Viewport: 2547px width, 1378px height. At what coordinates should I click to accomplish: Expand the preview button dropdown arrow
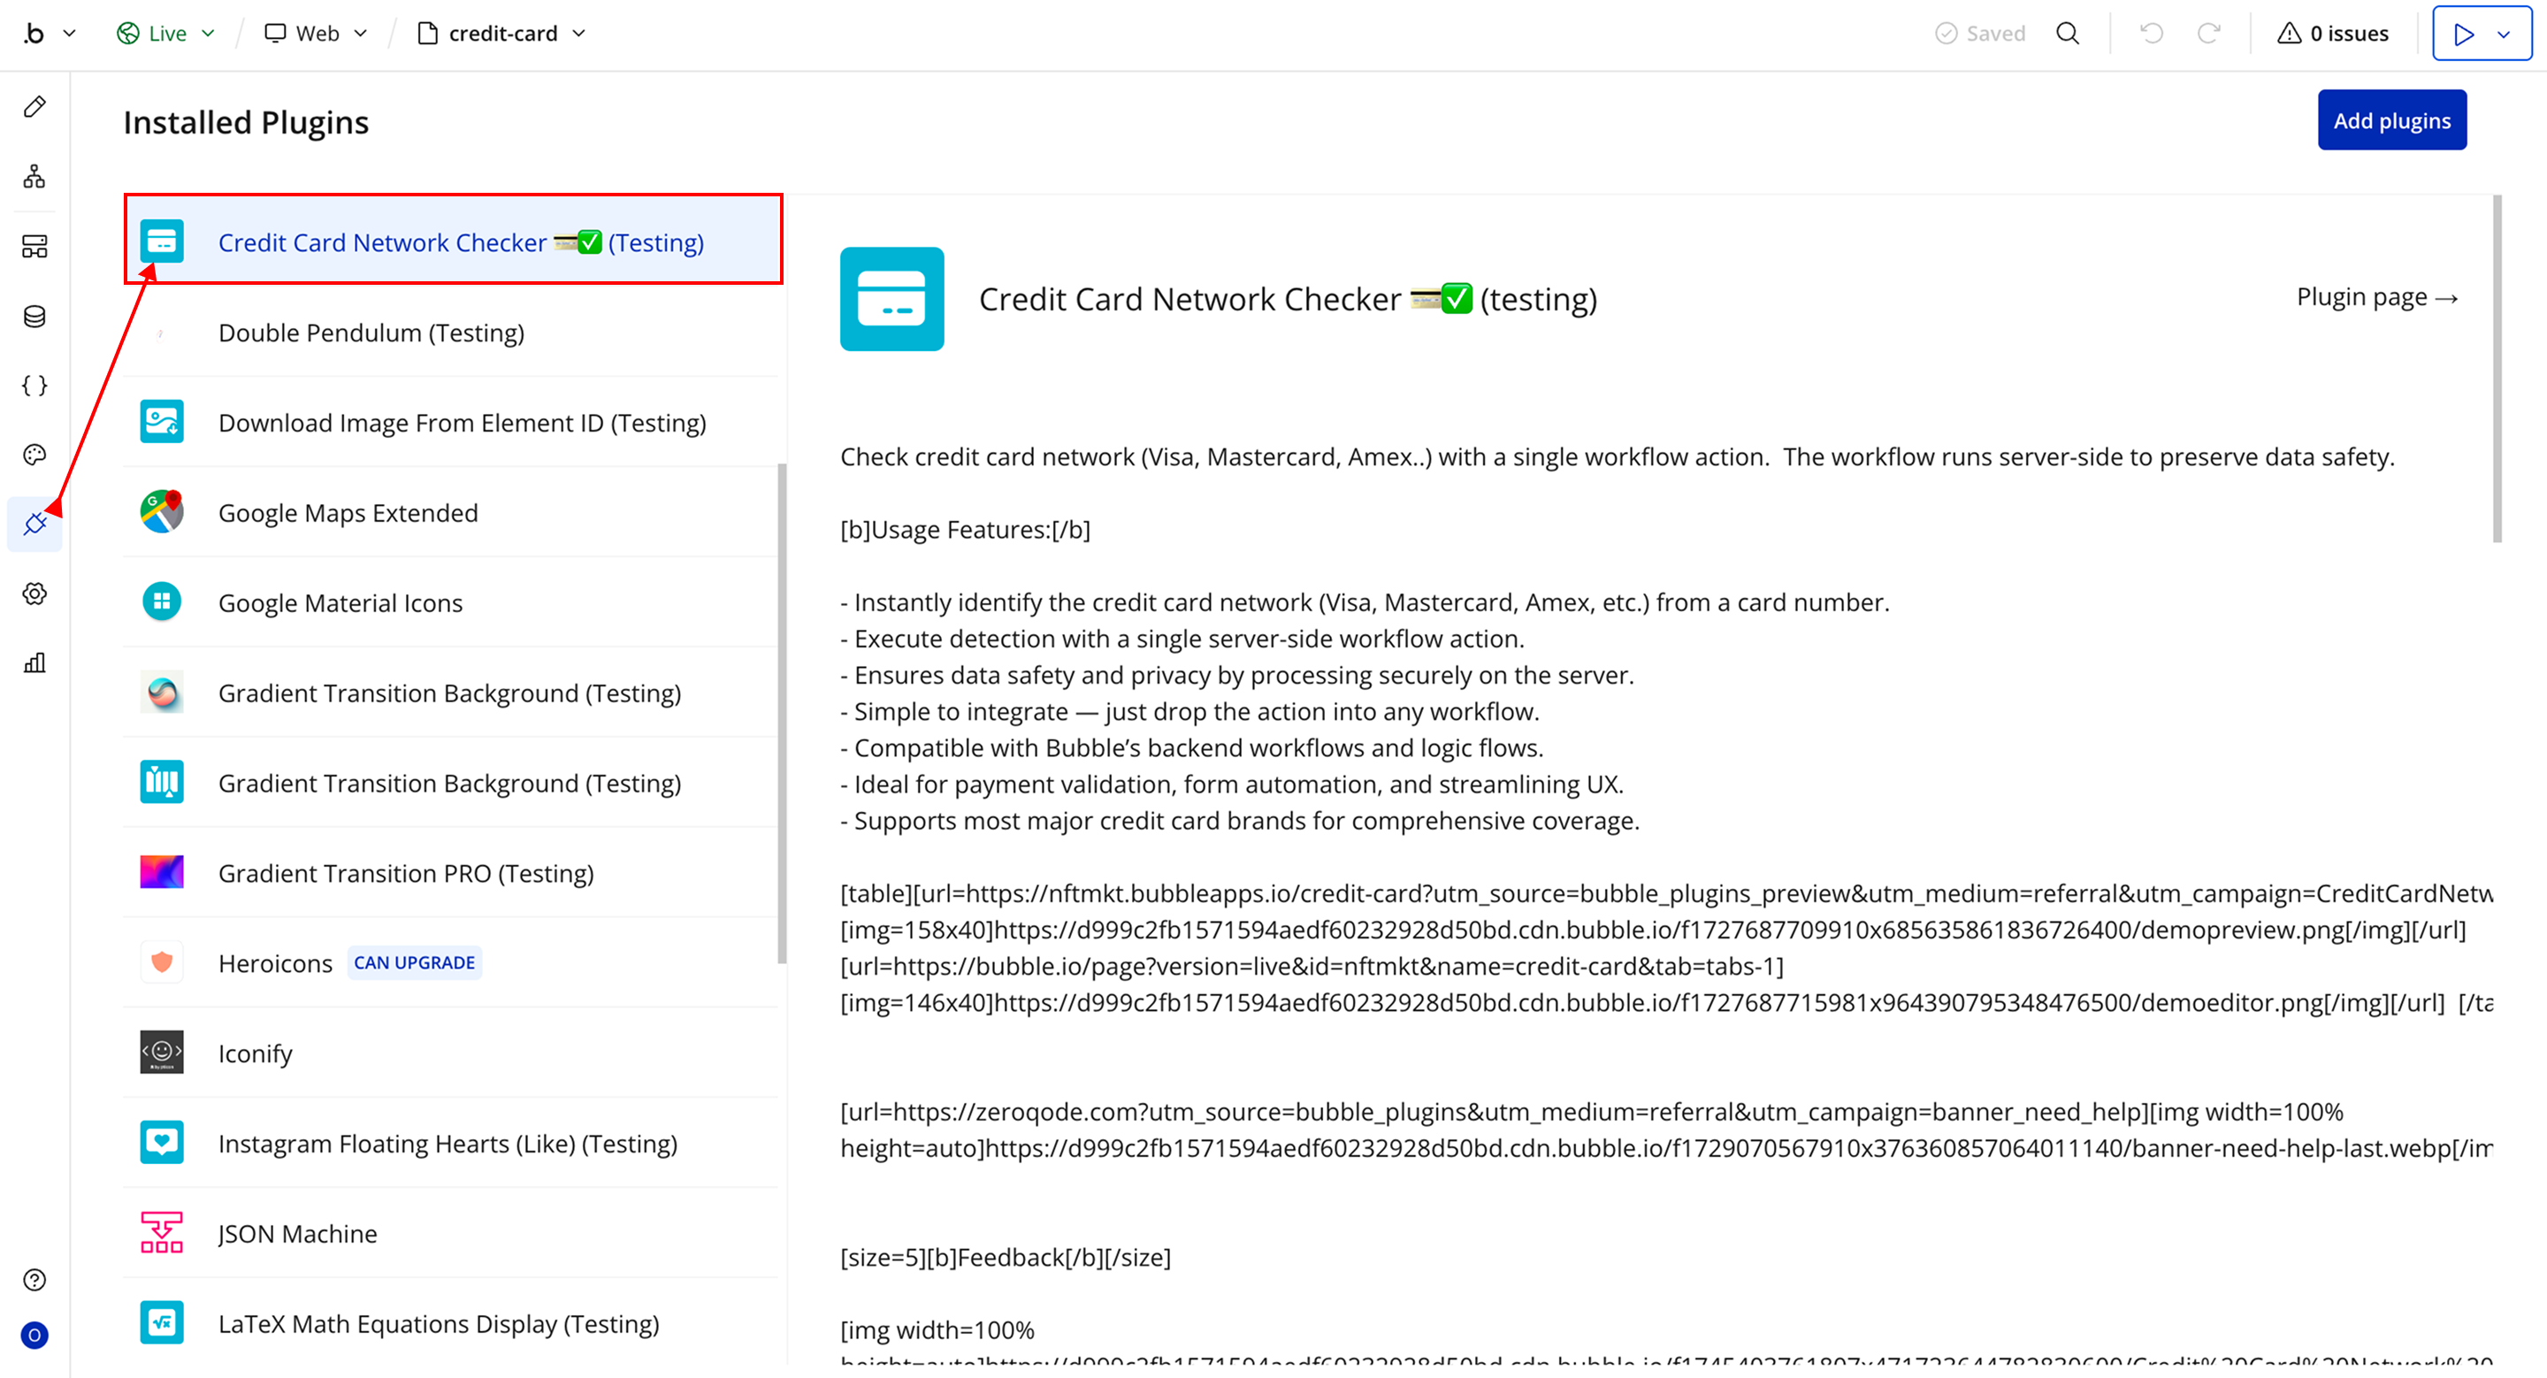coord(2504,34)
